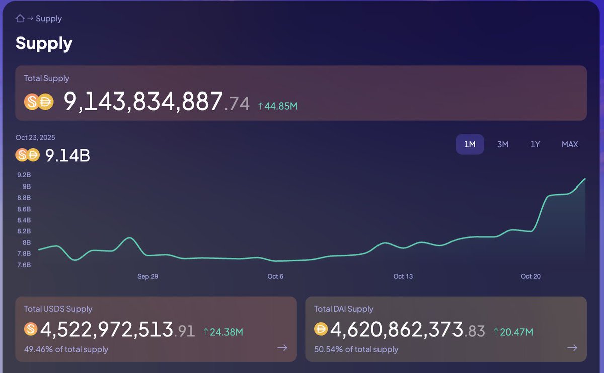
Task: Click the Oct 6 axis label
Action: [275, 277]
